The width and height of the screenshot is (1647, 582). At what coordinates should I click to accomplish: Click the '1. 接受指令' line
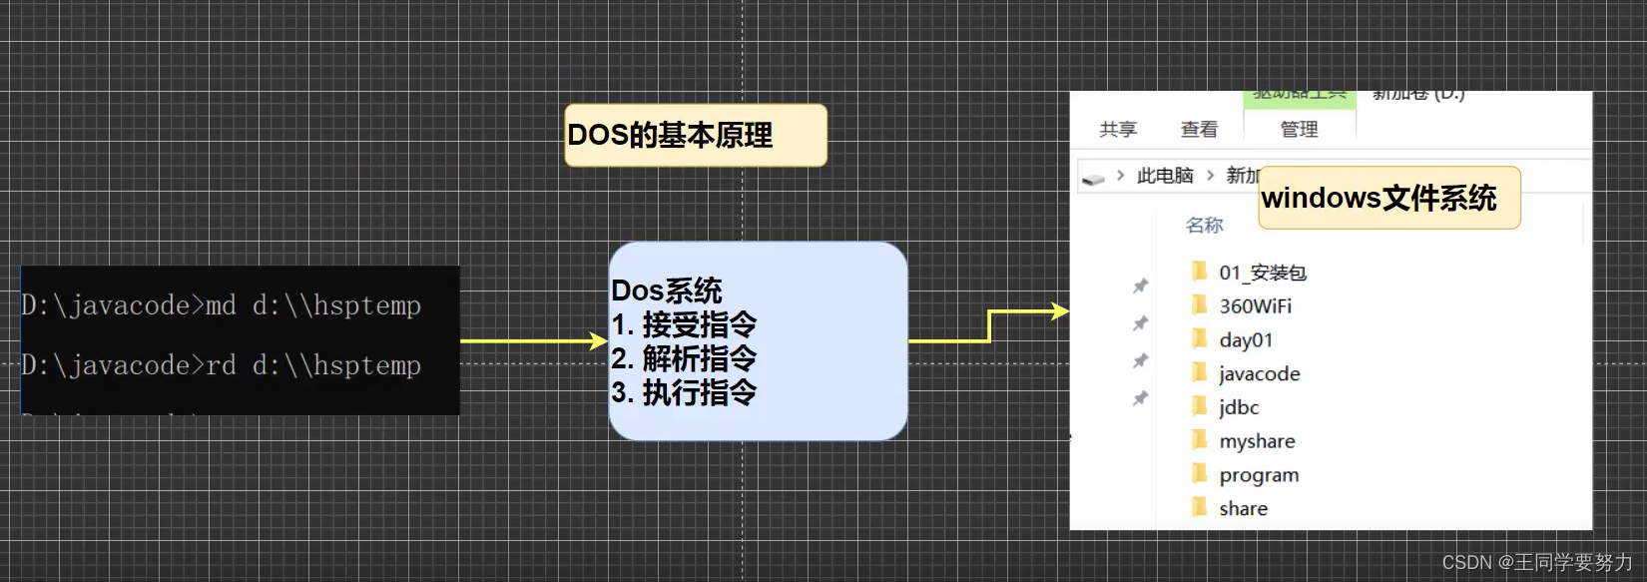pyautogui.click(x=684, y=324)
